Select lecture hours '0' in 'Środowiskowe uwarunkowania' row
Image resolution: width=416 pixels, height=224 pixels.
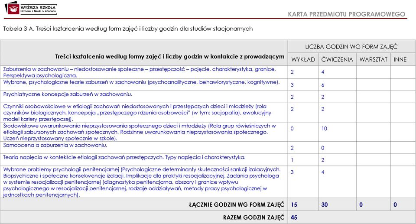point(292,129)
